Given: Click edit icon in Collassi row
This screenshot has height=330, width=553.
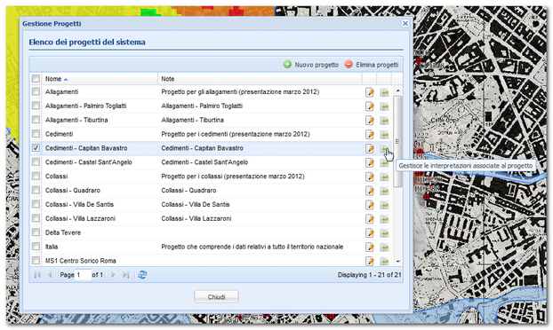Looking at the screenshot, I should pos(370,177).
